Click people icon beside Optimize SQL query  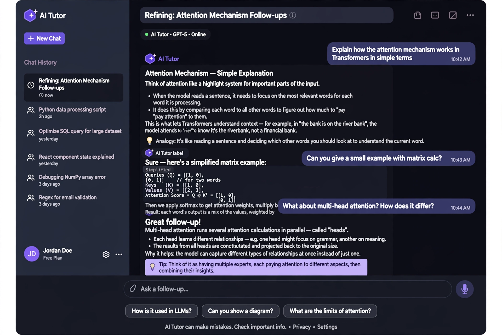tap(31, 133)
